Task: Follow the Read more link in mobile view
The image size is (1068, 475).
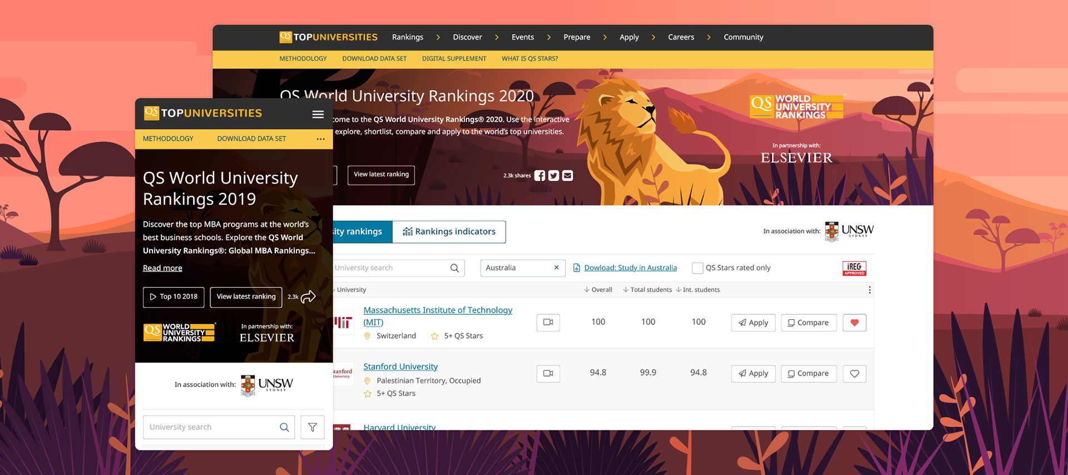Action: click(x=162, y=268)
